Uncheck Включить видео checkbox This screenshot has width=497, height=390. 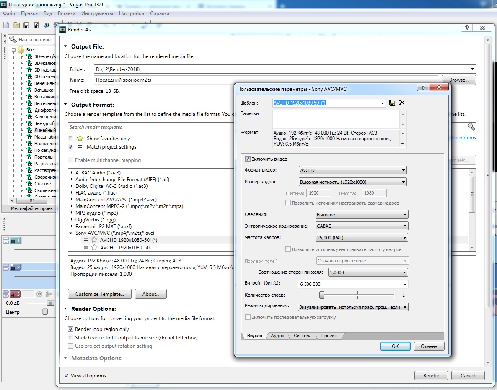click(248, 159)
